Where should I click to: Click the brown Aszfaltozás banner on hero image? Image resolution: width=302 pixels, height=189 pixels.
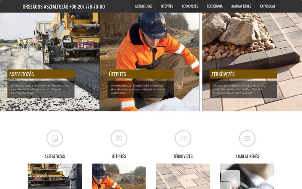41,74
